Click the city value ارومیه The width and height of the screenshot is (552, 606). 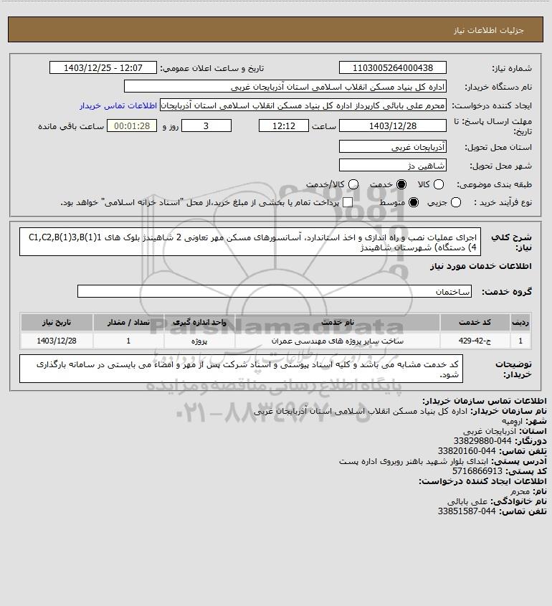[512, 421]
